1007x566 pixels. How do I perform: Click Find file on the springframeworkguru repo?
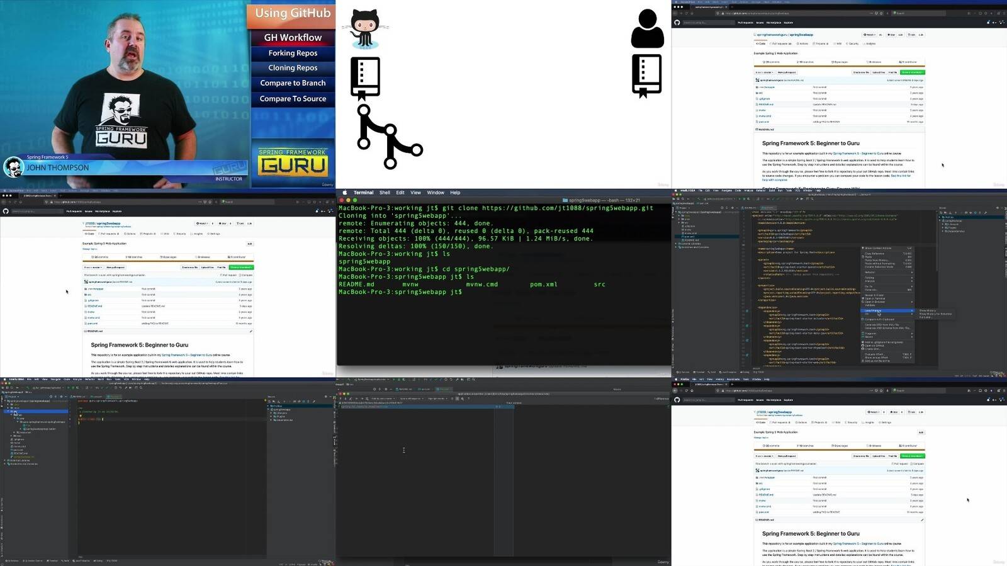tap(892, 72)
